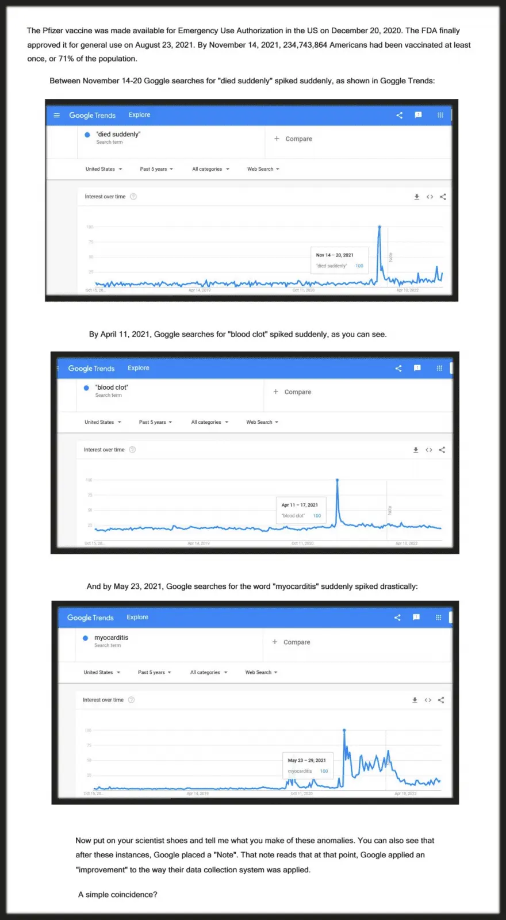Share the myocarditis interest over time chart
Viewport: 506px width, 920px height.
441,700
